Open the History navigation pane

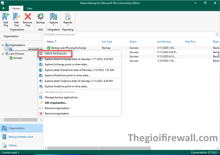point(21,145)
